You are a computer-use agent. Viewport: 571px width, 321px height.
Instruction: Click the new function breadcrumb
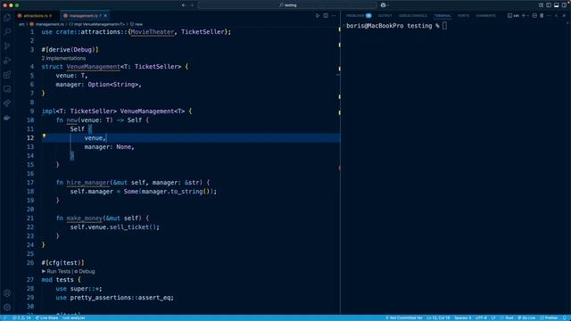(137, 24)
